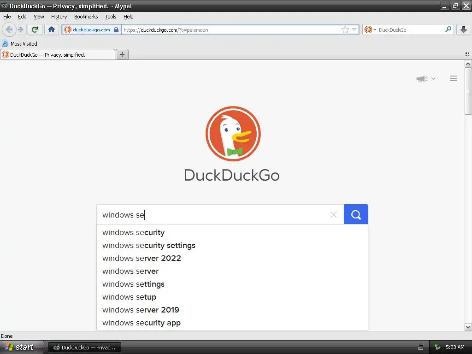Select the DuckDuckGo — Privacy, simplified tab

tap(58, 54)
